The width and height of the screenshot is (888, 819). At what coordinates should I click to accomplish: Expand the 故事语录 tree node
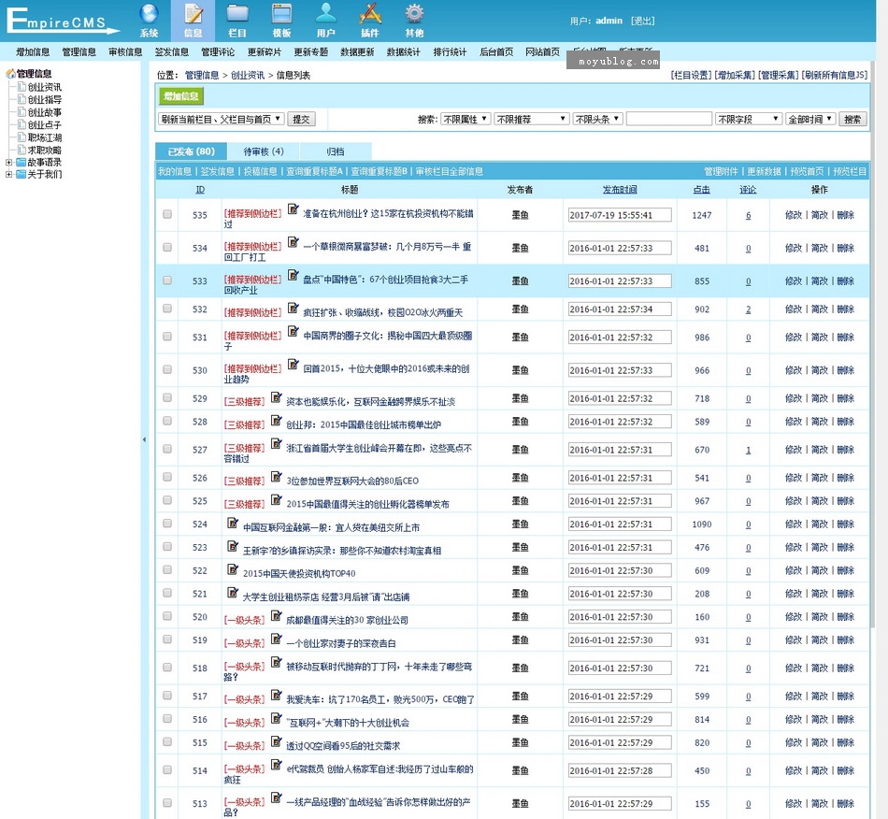[x=9, y=162]
